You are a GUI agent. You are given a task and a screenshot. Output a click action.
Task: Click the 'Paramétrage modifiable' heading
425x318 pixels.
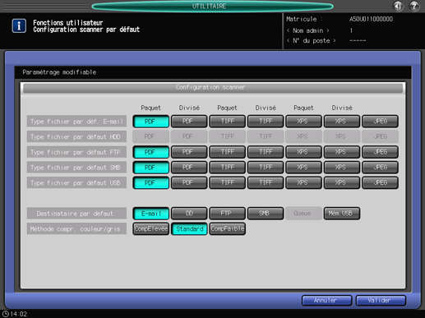click(x=59, y=72)
